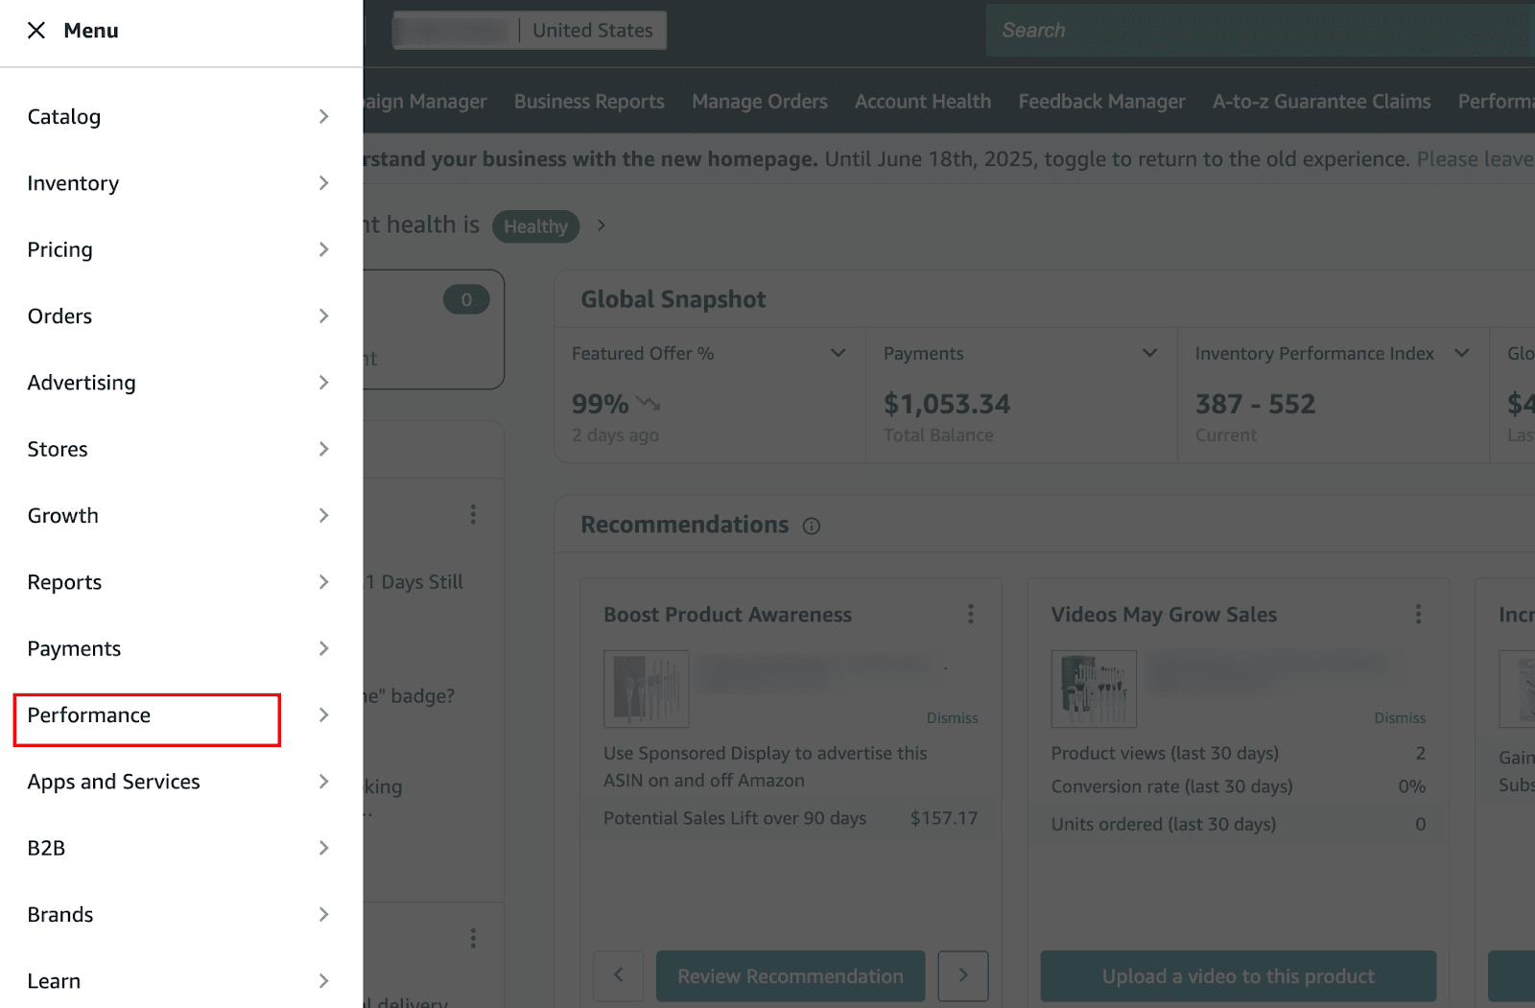The height and width of the screenshot is (1008, 1535).
Task: Select Reports in the side menu
Action: [64, 582]
